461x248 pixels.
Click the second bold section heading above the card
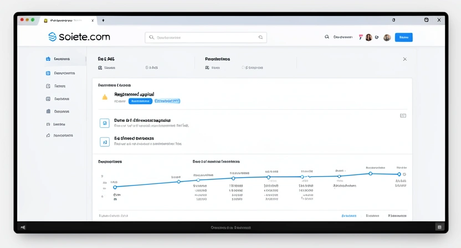tap(218, 59)
